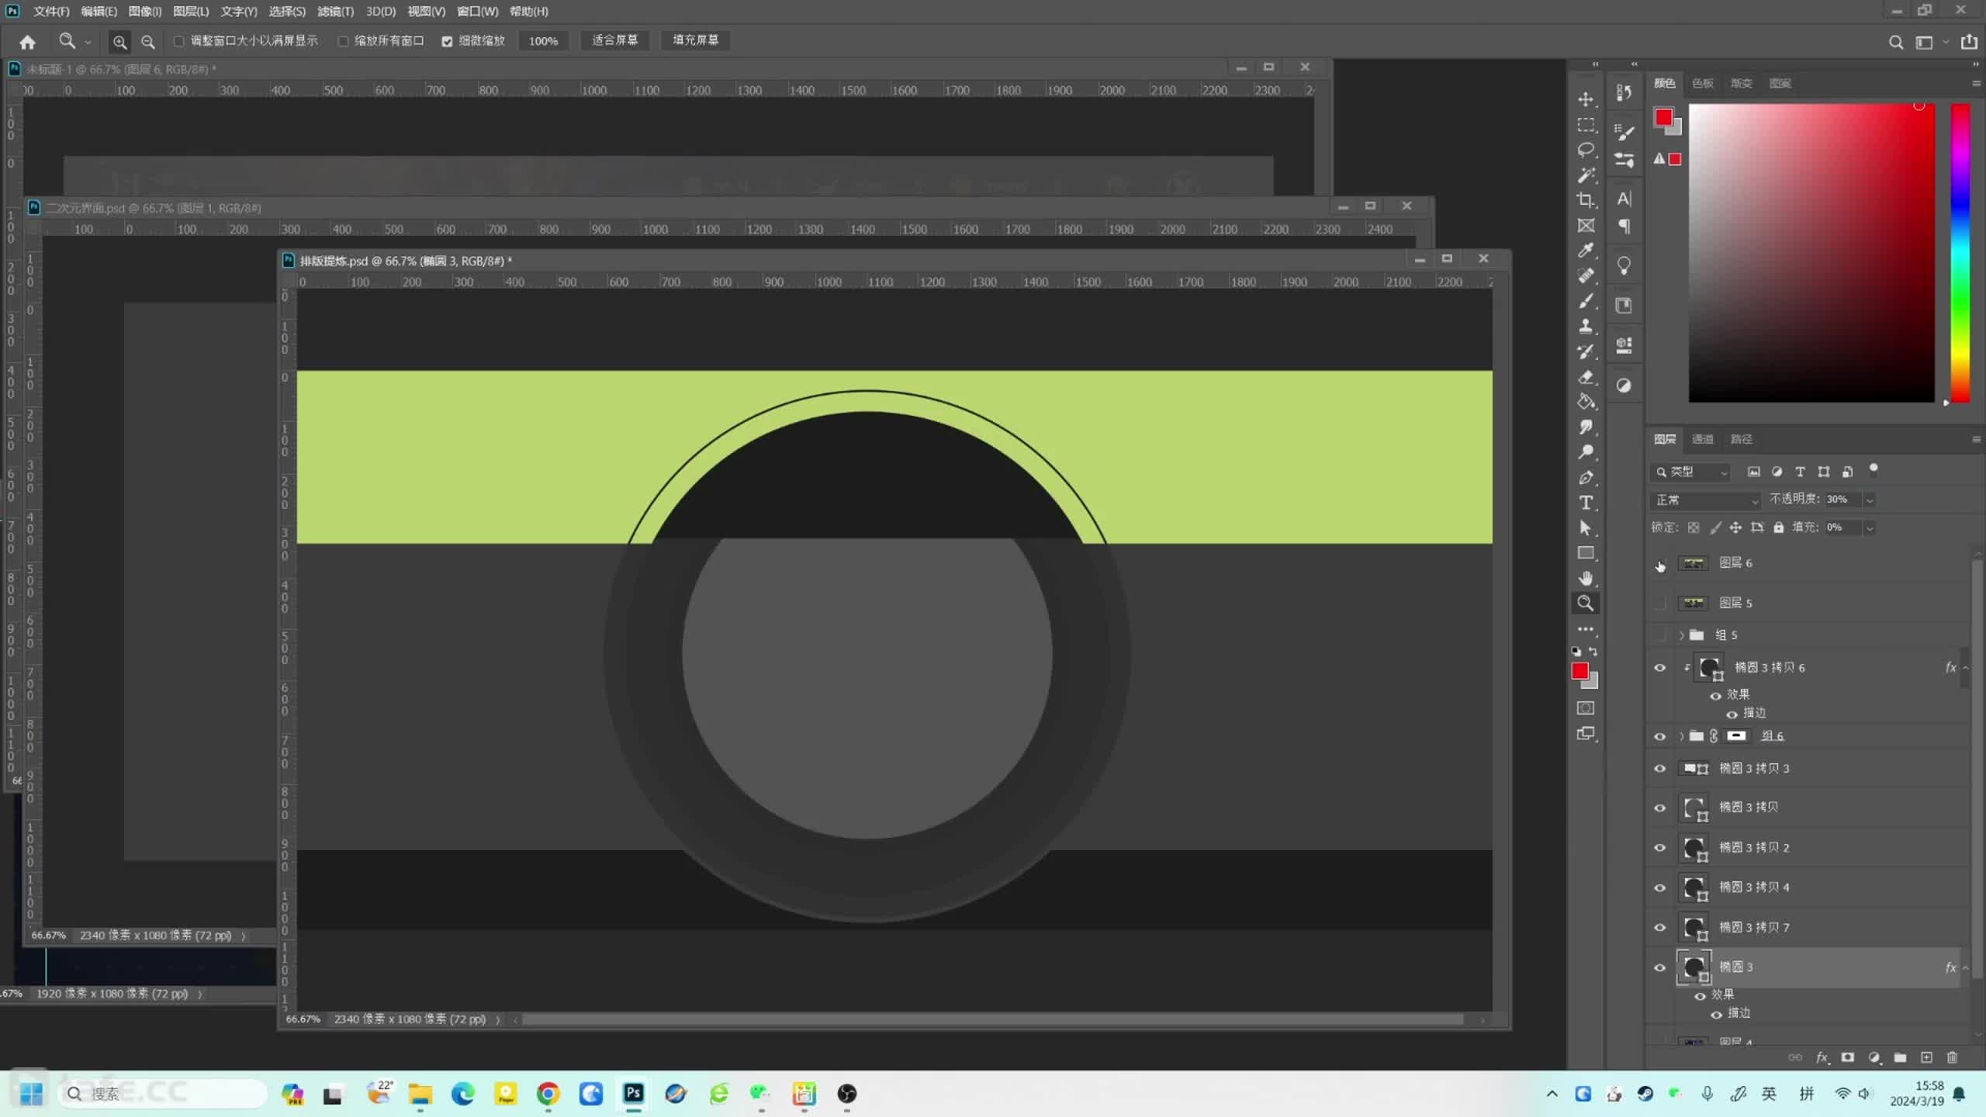Hide the 椭圆 3 拷贝 6 layer
The image size is (1986, 1117).
[1660, 668]
